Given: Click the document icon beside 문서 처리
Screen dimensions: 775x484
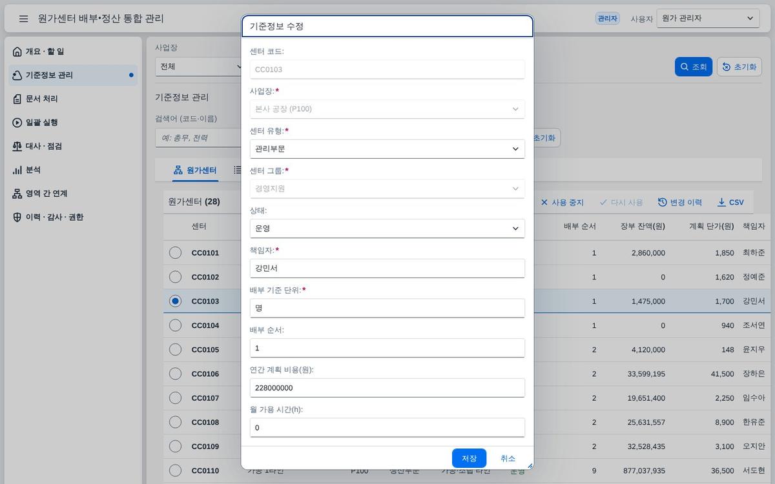Looking at the screenshot, I should coord(17,99).
